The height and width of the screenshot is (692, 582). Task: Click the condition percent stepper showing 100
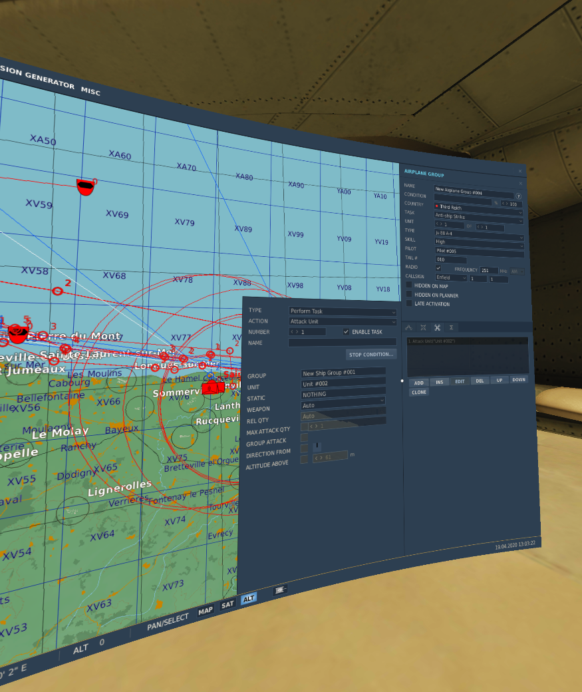(x=511, y=204)
